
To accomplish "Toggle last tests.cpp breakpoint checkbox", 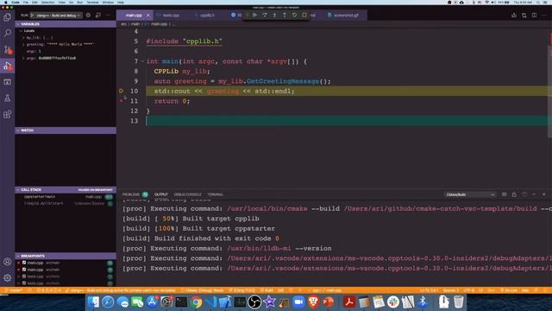I will (x=24, y=283).
